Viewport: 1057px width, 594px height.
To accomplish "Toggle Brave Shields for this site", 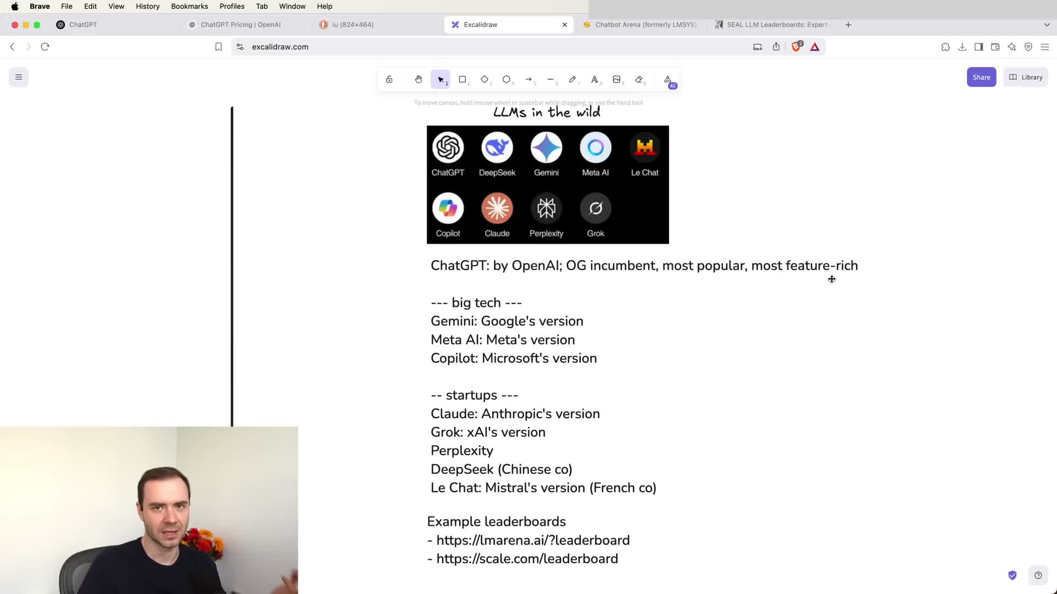I will 796,47.
